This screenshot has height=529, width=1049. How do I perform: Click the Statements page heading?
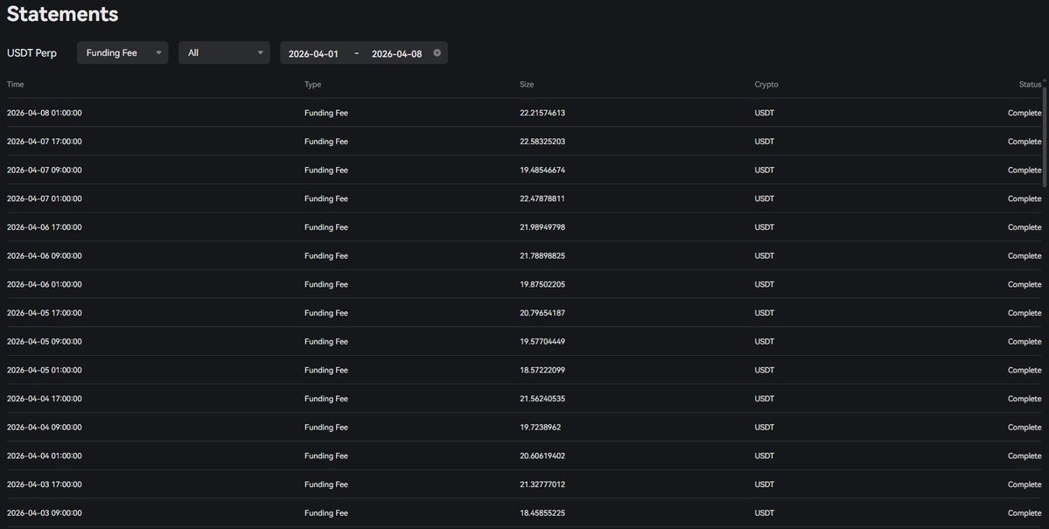62,14
